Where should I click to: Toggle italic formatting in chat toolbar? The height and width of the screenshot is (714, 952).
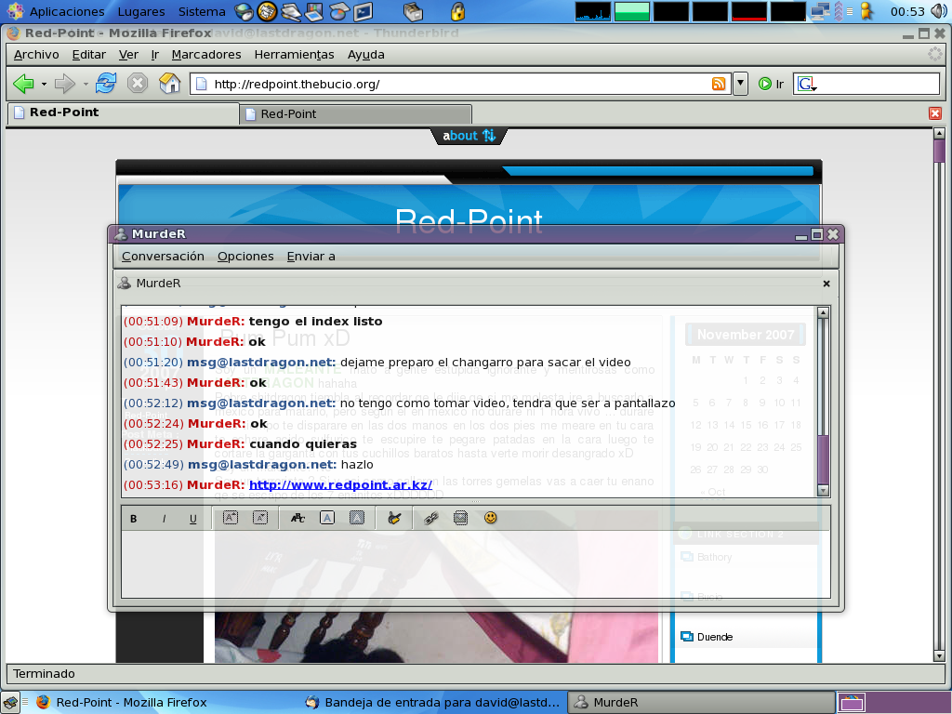point(164,519)
